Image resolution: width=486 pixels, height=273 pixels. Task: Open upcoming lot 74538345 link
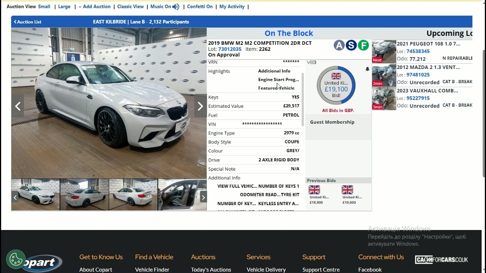(418, 51)
